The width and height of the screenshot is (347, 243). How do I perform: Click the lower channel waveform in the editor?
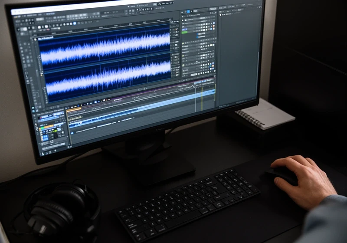tap(108, 78)
